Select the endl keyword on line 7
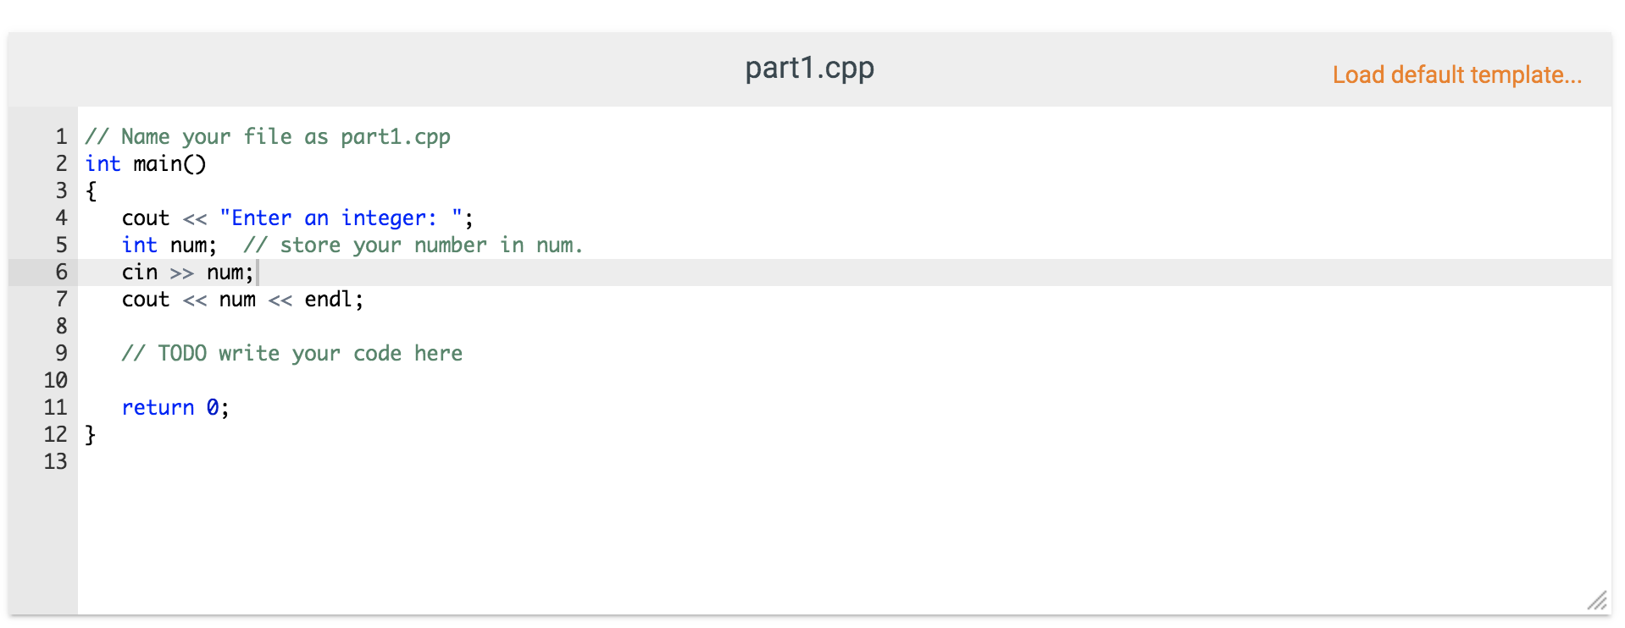Screen dimensions: 1625x628 (x=330, y=299)
